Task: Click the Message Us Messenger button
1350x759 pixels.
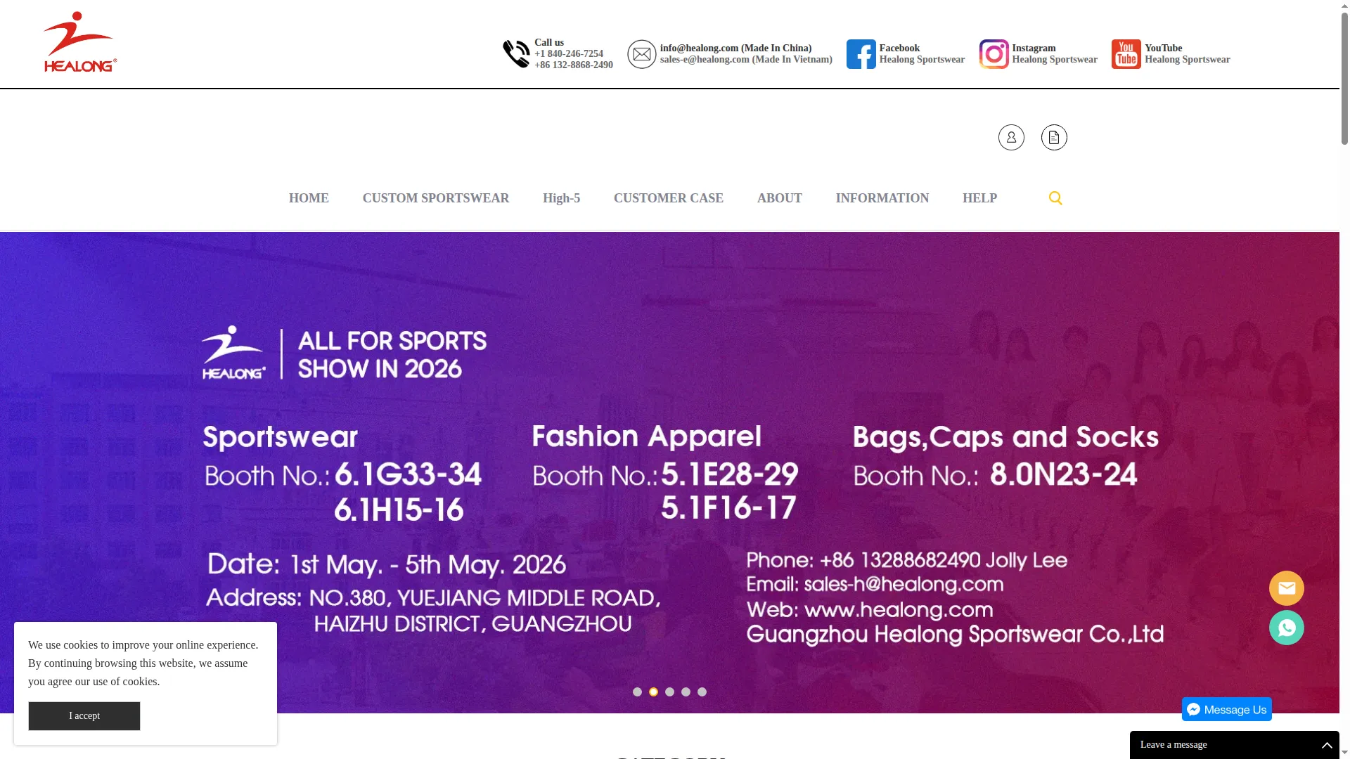Action: pyautogui.click(x=1227, y=709)
